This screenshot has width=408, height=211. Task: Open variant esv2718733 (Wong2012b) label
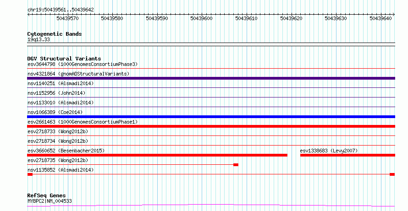(58, 131)
